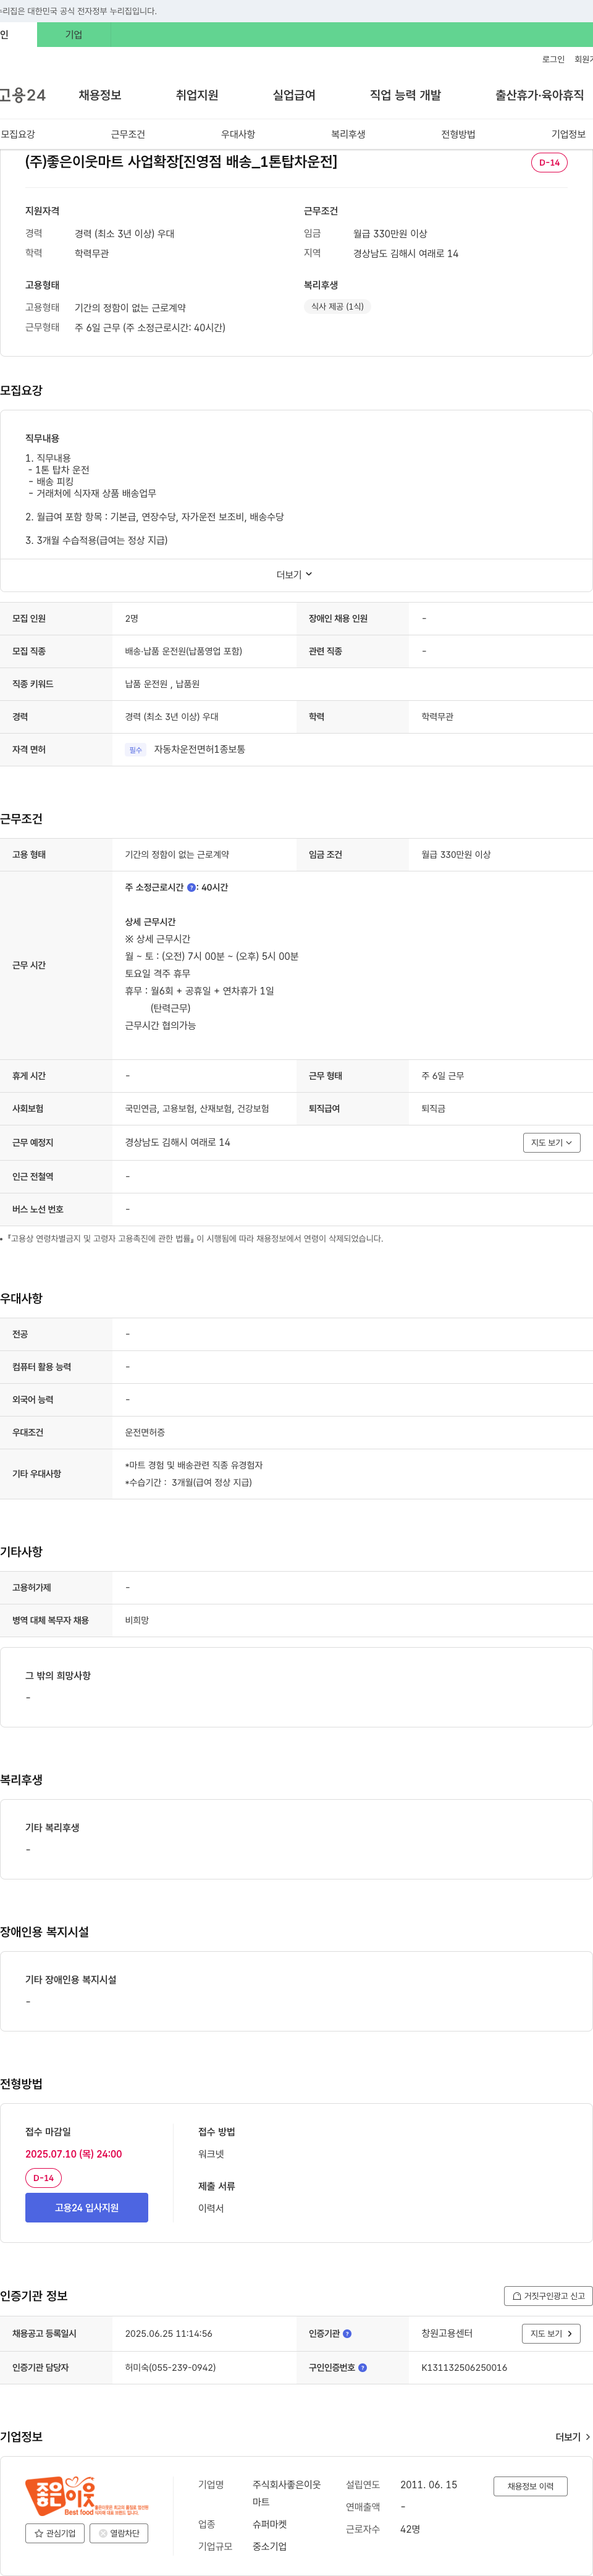Jump to the 우대사항 section tab

click(238, 134)
